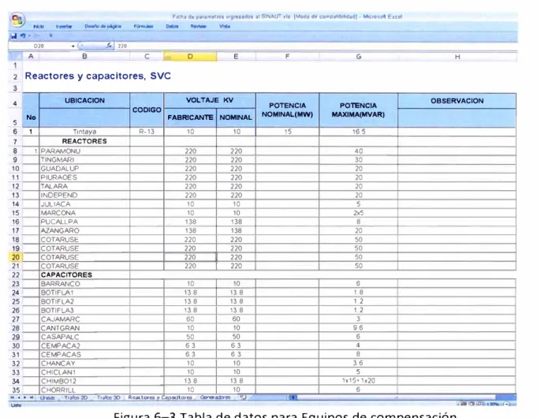Viewport: 541px width, 418px height.
Task: Select the CAPACITORES section label
Action: 84,274
